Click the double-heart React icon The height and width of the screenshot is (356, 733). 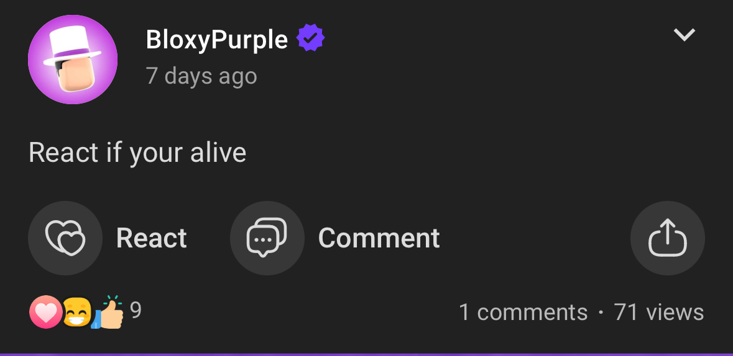[65, 238]
